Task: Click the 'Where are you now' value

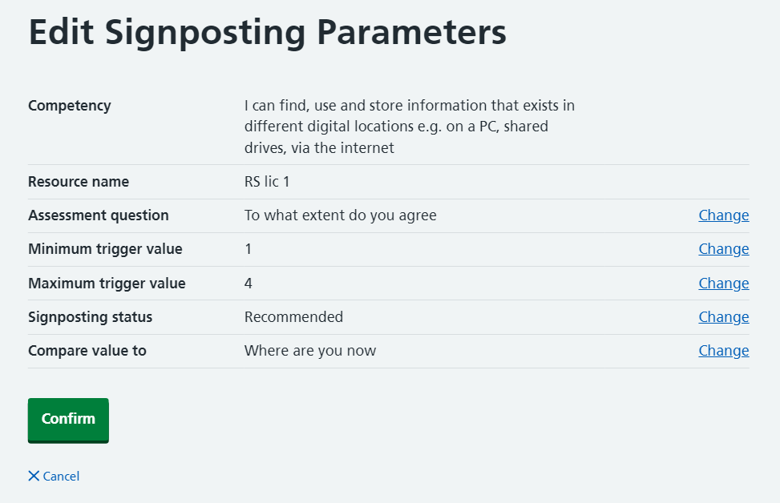Action: pyautogui.click(x=309, y=350)
